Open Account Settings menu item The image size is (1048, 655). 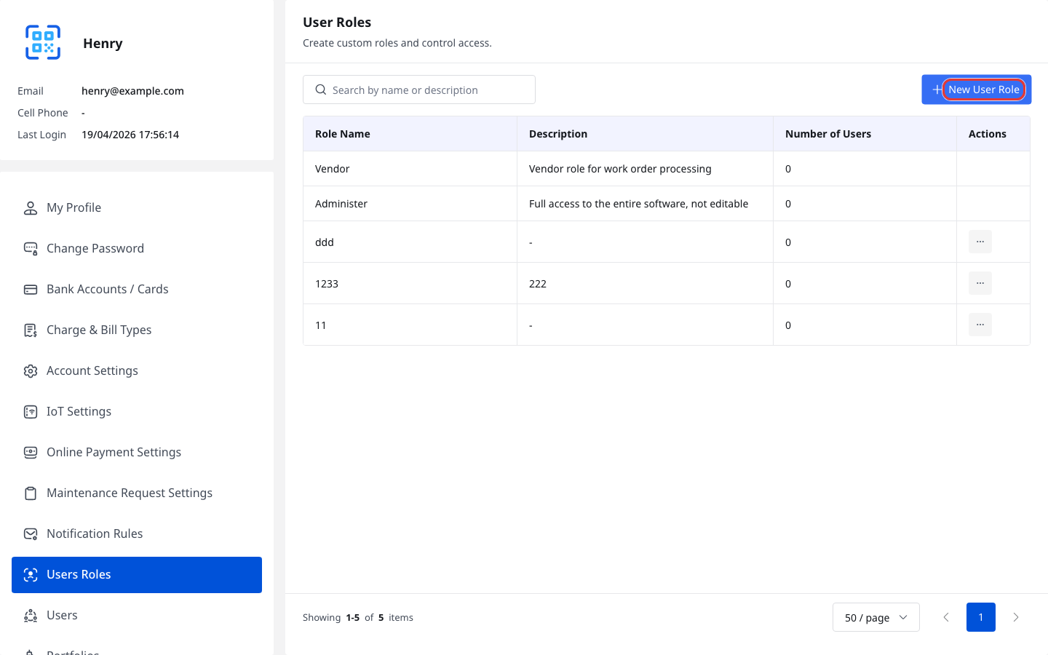(x=137, y=371)
